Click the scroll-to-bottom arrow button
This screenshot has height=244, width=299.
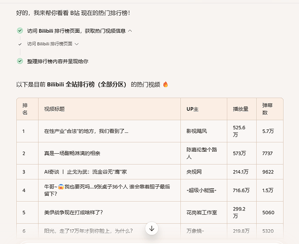click(152, 228)
